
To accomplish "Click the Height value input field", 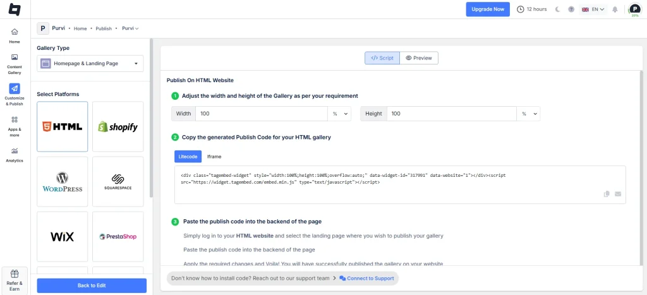I will (x=451, y=114).
